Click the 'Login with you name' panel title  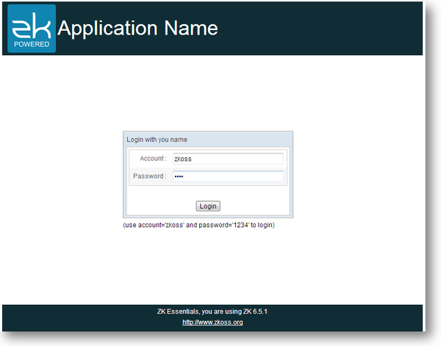(157, 140)
